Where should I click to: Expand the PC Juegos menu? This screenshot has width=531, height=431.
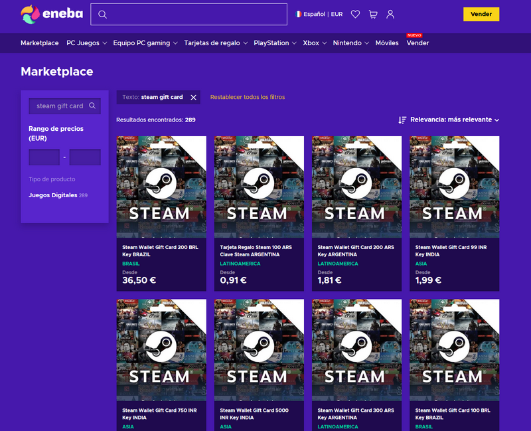87,43
